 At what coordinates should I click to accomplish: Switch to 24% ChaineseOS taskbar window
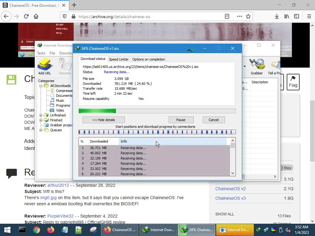(197, 230)
